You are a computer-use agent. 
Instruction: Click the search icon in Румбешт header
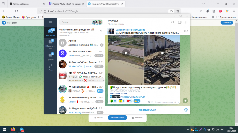click(173, 22)
